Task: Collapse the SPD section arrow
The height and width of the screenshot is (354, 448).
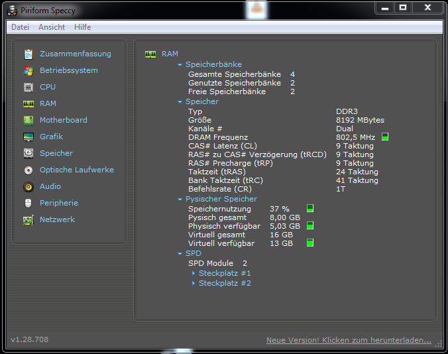Action: tap(180, 253)
